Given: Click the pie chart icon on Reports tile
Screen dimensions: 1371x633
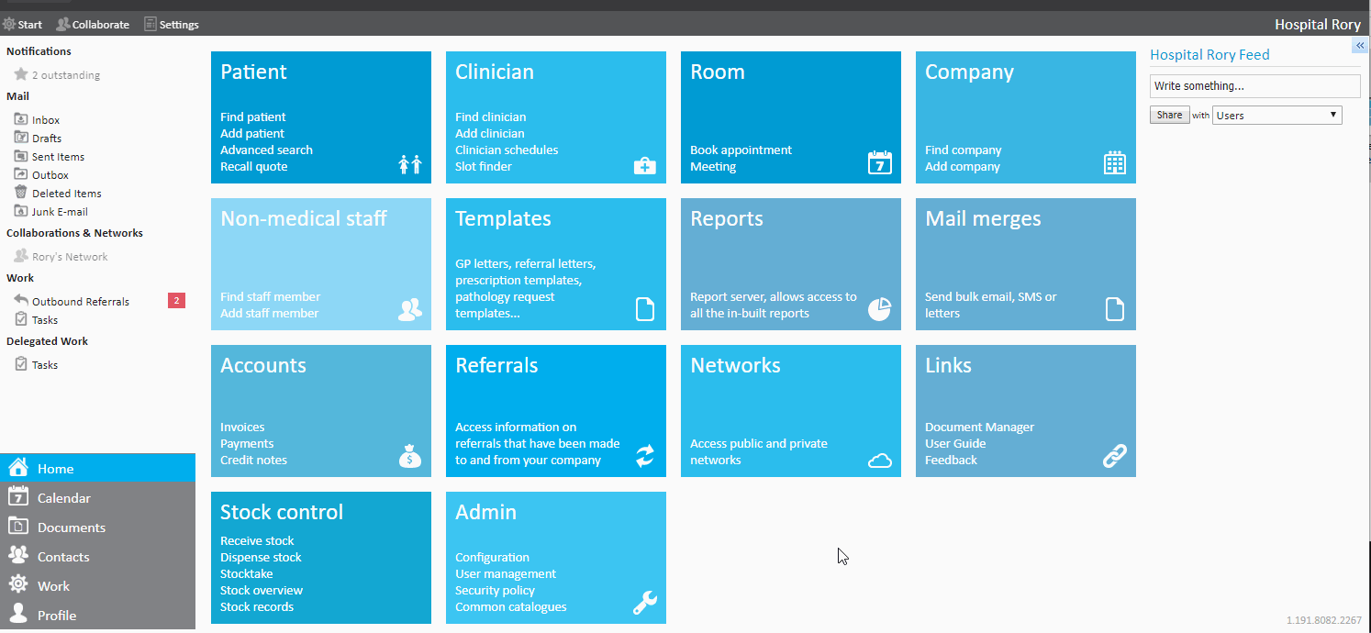Looking at the screenshot, I should click(879, 309).
